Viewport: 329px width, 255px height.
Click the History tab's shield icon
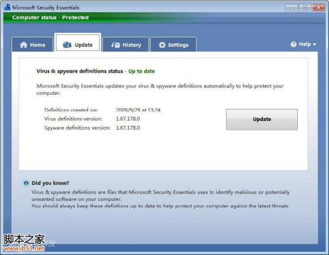coord(116,45)
